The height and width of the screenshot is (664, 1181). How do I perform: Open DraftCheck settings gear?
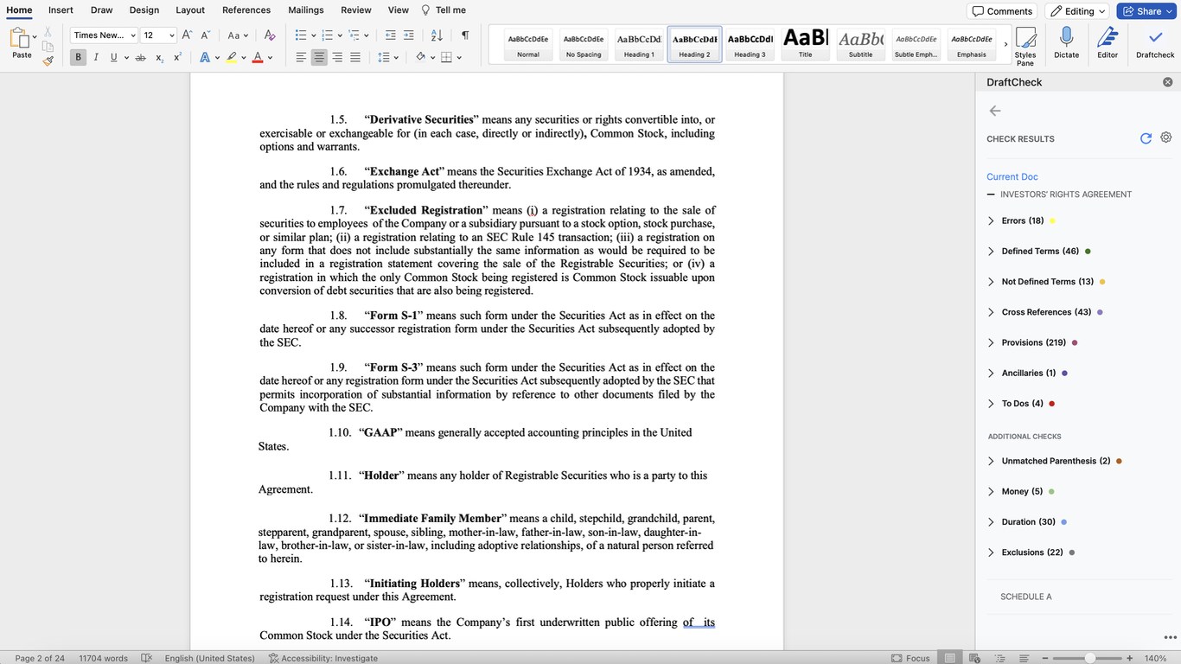click(x=1165, y=137)
